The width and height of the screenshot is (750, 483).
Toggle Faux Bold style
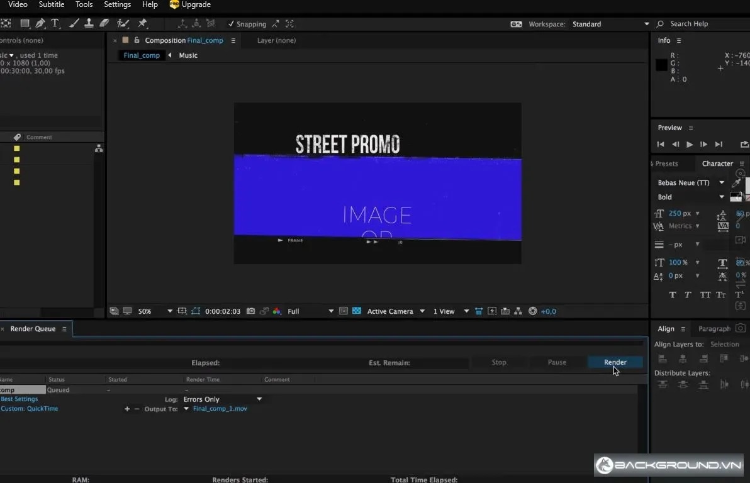(x=673, y=294)
